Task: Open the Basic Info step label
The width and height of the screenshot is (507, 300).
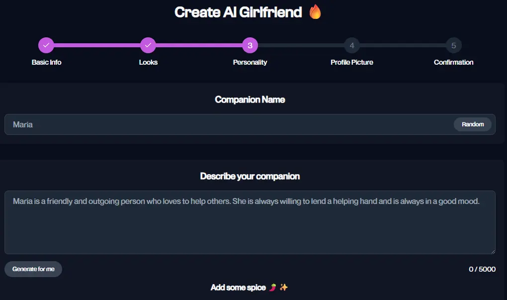Action: click(x=47, y=62)
